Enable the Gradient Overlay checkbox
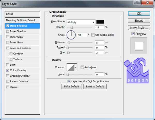The height and width of the screenshot is (120, 155). [x=7, y=76]
